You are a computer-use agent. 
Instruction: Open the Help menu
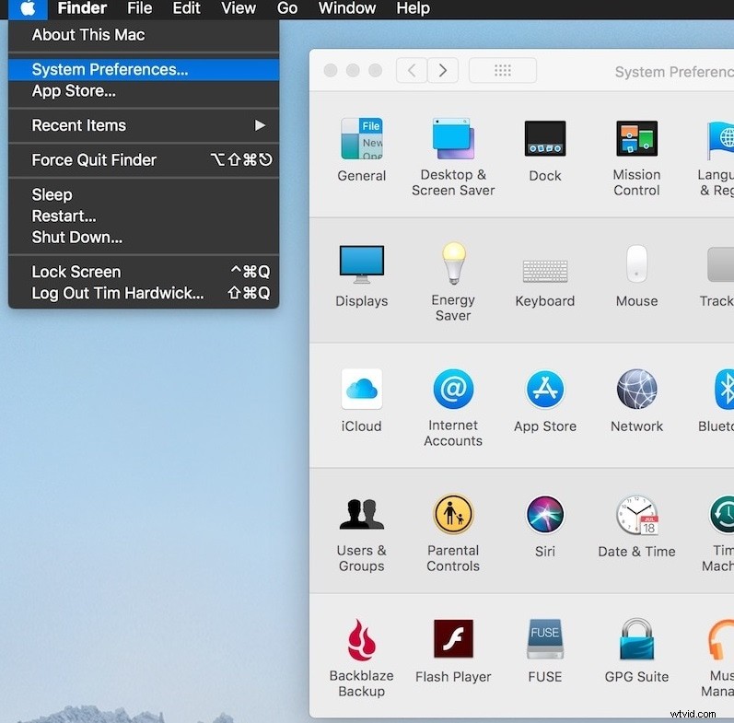click(413, 8)
